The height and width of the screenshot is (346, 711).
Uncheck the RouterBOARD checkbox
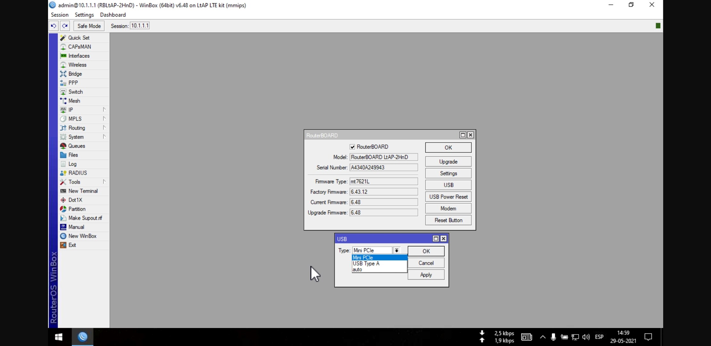[352, 147]
